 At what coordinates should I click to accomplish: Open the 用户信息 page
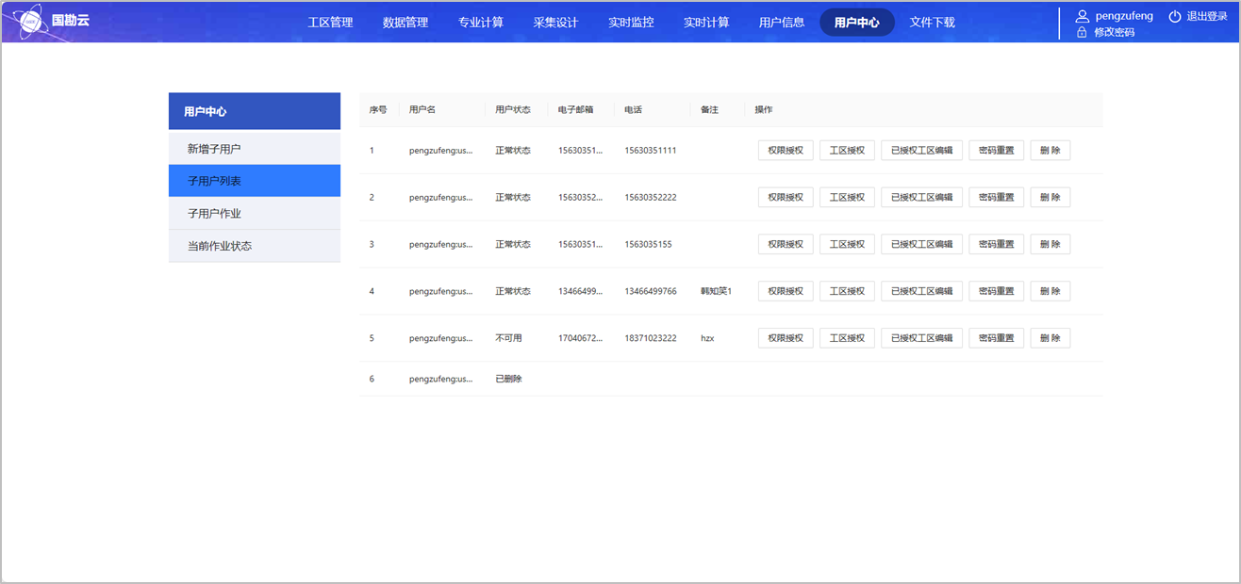pyautogui.click(x=782, y=22)
